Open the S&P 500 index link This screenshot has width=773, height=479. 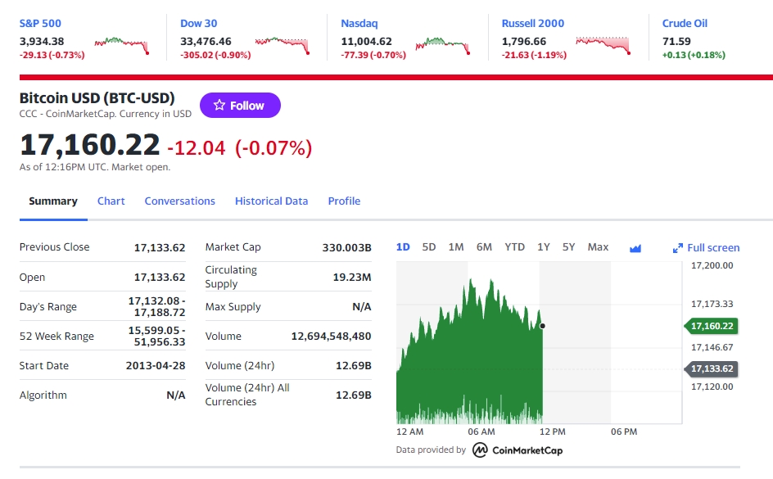point(40,23)
